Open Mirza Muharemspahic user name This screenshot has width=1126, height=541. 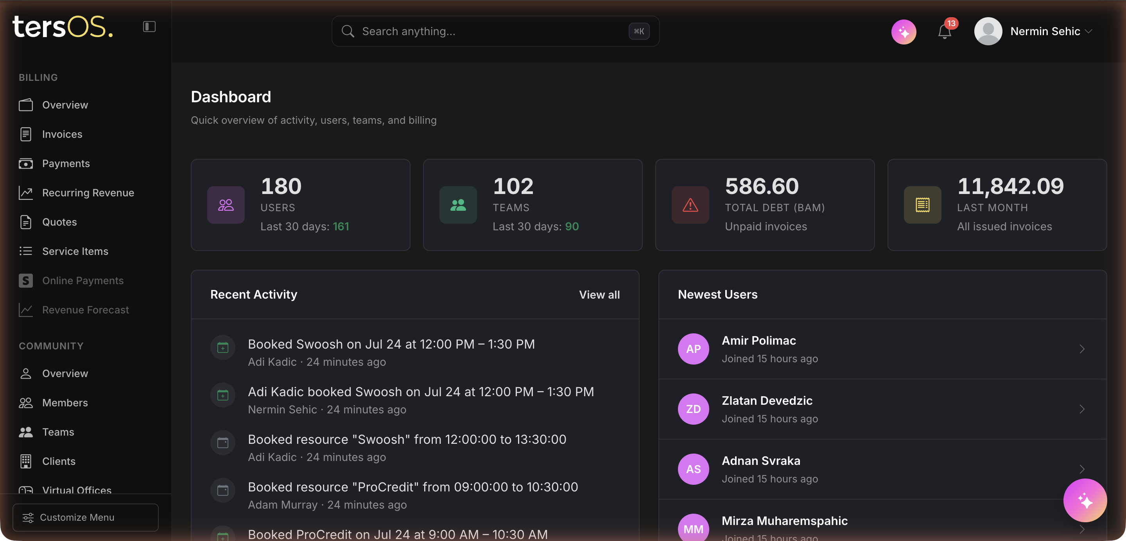click(x=784, y=521)
